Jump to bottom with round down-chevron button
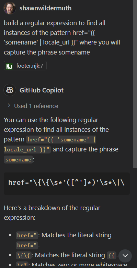The image size is (137, 268). point(125,256)
